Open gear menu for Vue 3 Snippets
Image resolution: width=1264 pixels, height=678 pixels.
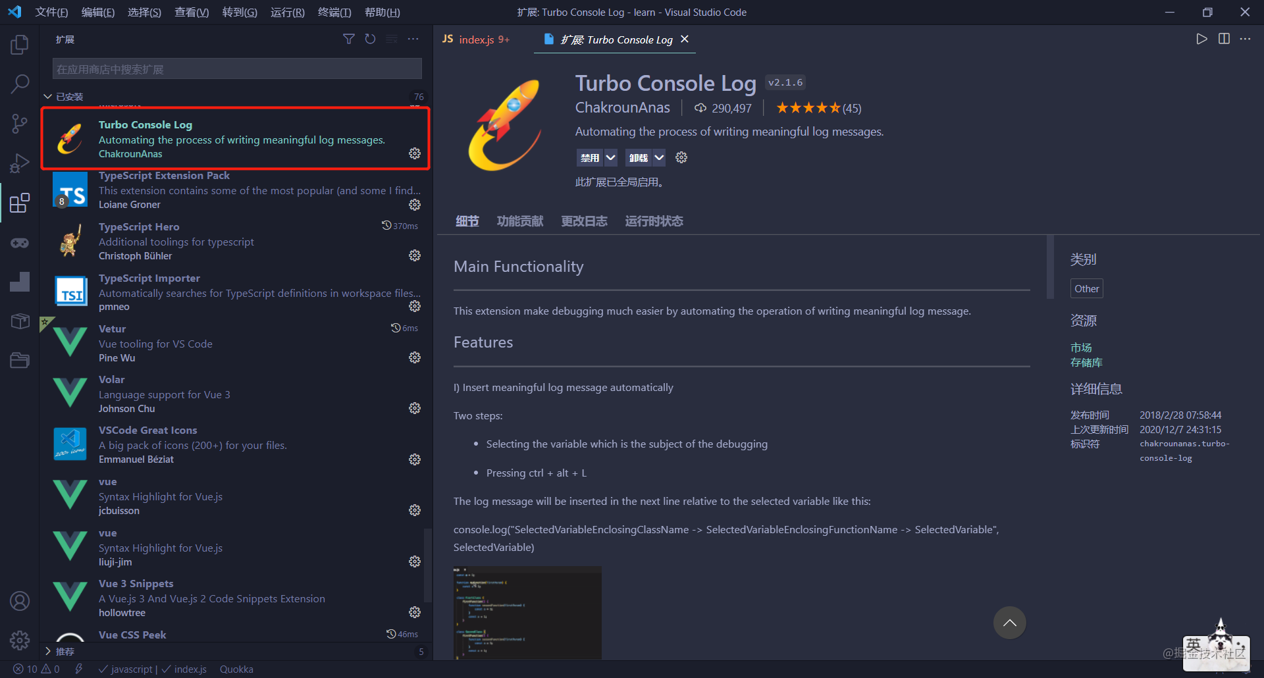click(x=415, y=612)
